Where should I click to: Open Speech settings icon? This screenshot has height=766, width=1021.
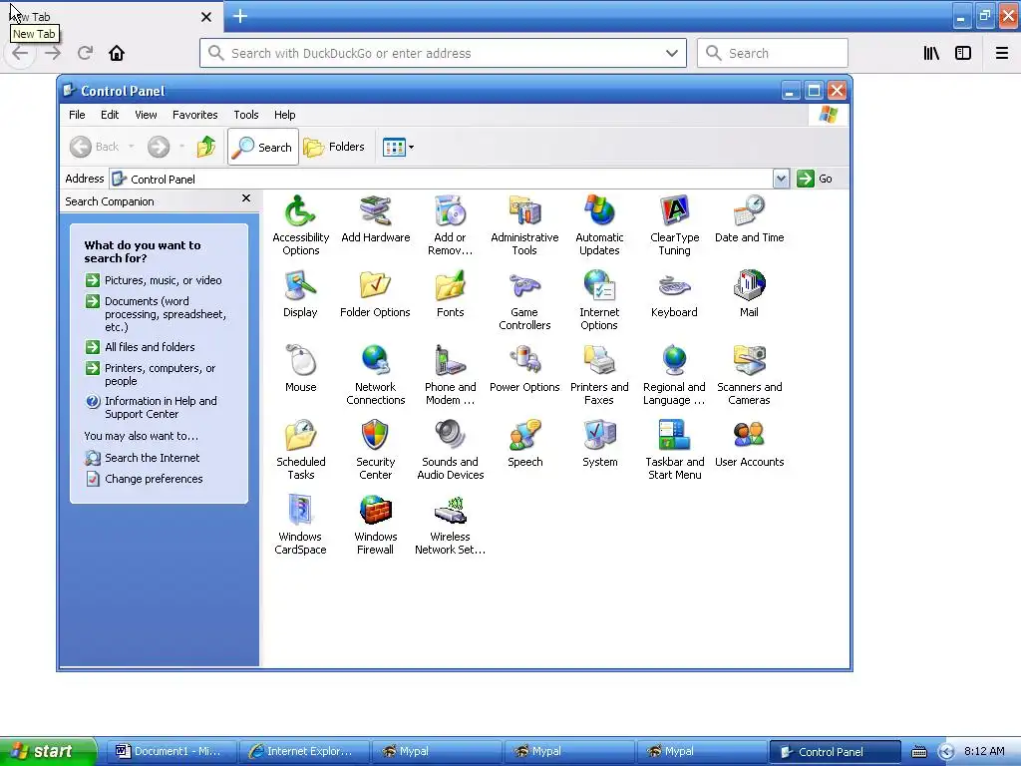tap(524, 444)
